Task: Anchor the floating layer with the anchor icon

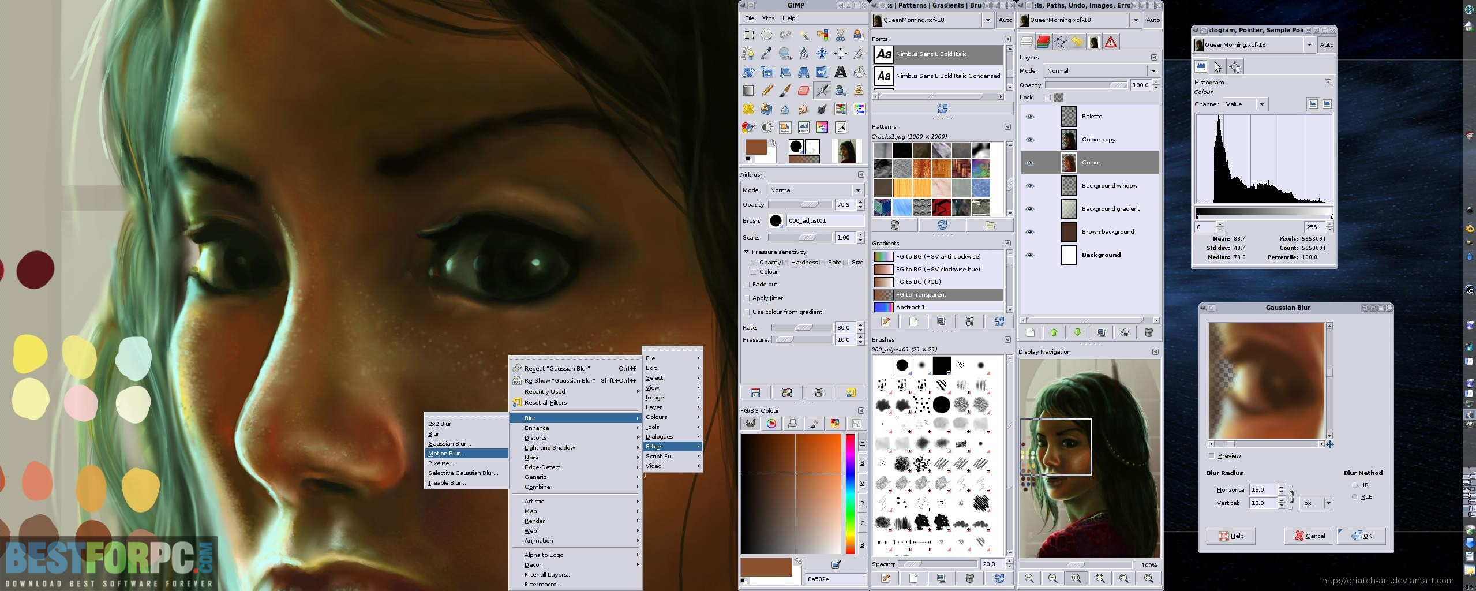Action: click(x=1125, y=332)
